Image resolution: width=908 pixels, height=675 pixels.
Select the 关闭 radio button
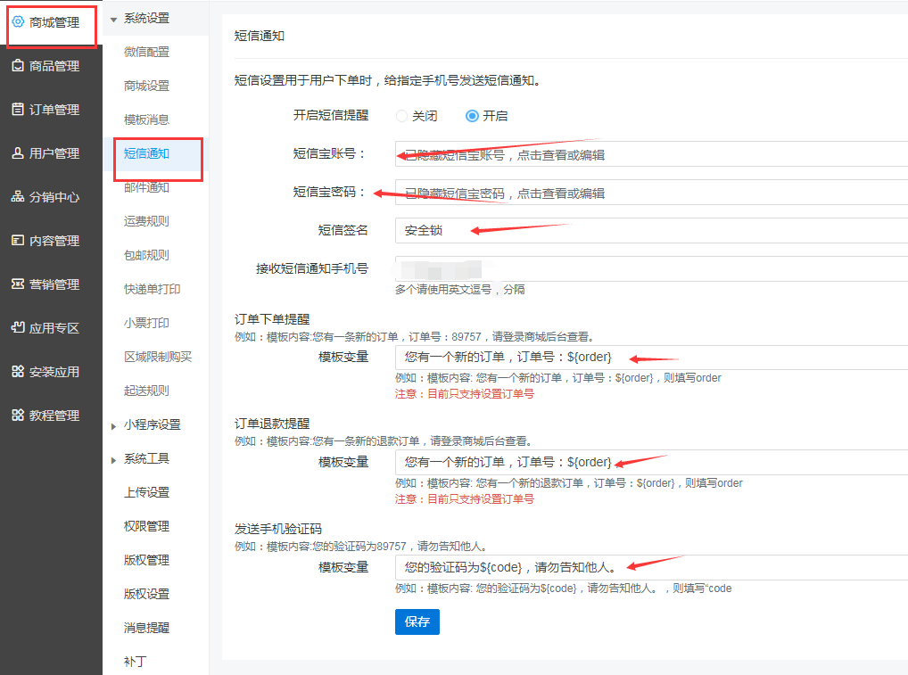pos(402,116)
